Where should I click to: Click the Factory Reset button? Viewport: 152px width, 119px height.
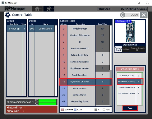[118, 49]
